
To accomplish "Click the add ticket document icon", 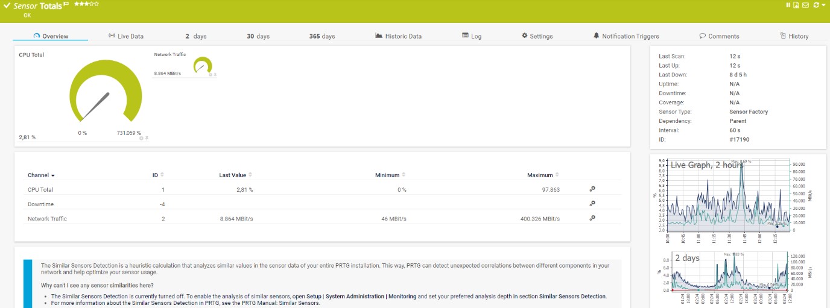I will (796, 5).
